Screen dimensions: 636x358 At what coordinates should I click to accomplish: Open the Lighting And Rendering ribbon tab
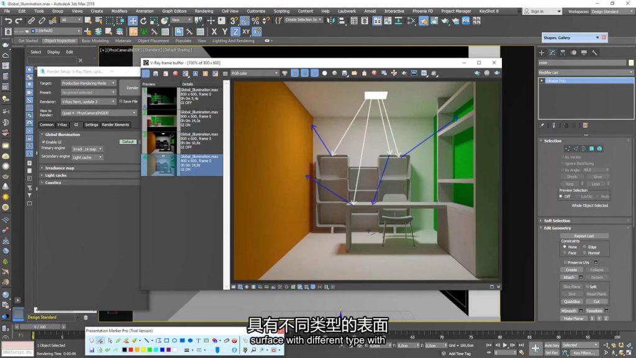tap(234, 40)
